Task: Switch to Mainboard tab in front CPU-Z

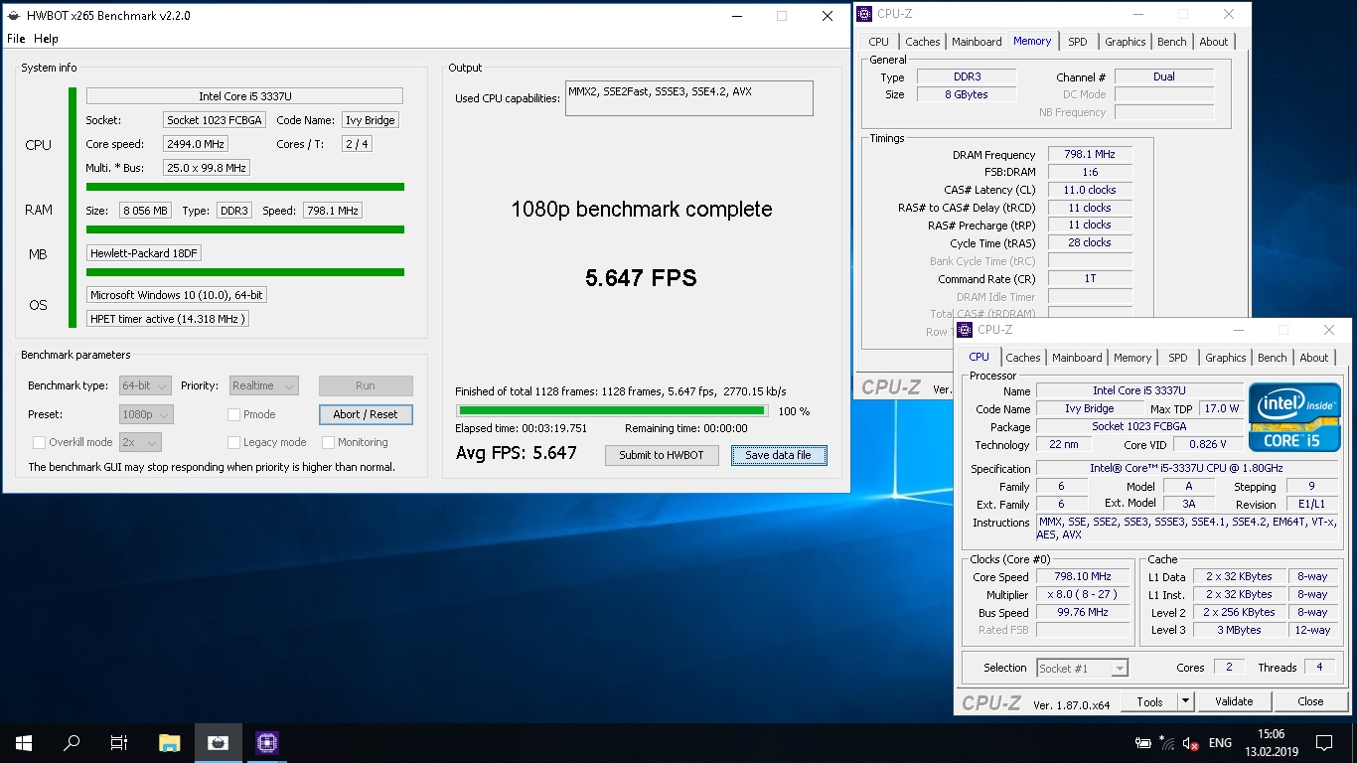Action: pos(1077,358)
